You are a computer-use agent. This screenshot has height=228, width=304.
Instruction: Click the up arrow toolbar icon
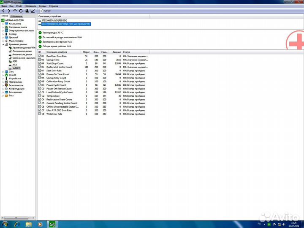pos(15,11)
